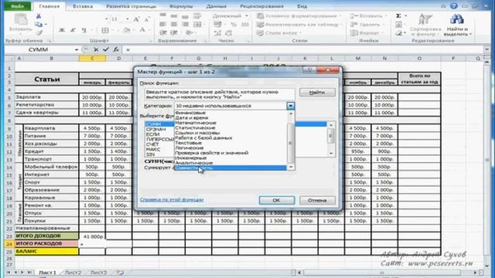Image resolution: width=495 pixels, height=278 pixels.
Task: Click the confirm checkmark in formula bar
Action: 106,49
